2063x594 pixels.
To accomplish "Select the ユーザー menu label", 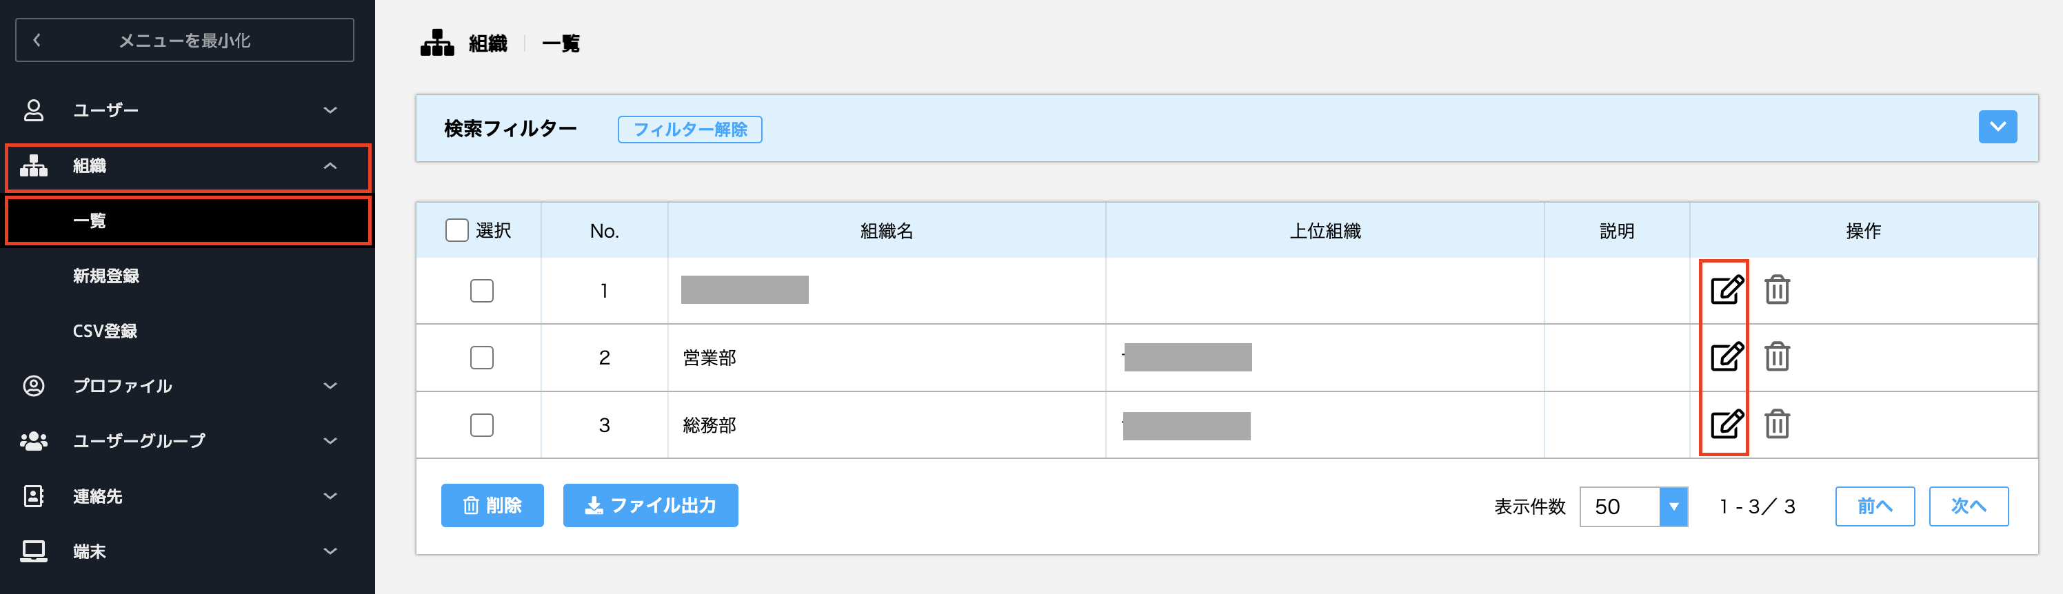I will click(105, 110).
